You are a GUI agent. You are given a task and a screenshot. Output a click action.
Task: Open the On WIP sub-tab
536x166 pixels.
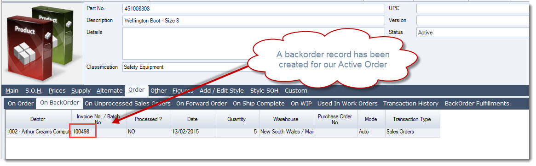[x=301, y=103]
